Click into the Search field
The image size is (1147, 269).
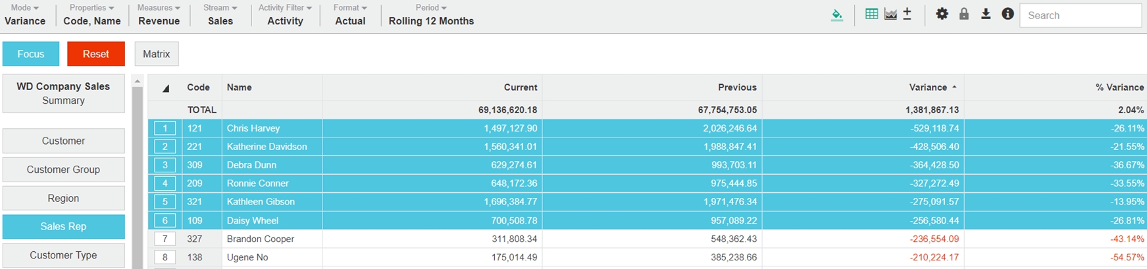pos(1080,15)
